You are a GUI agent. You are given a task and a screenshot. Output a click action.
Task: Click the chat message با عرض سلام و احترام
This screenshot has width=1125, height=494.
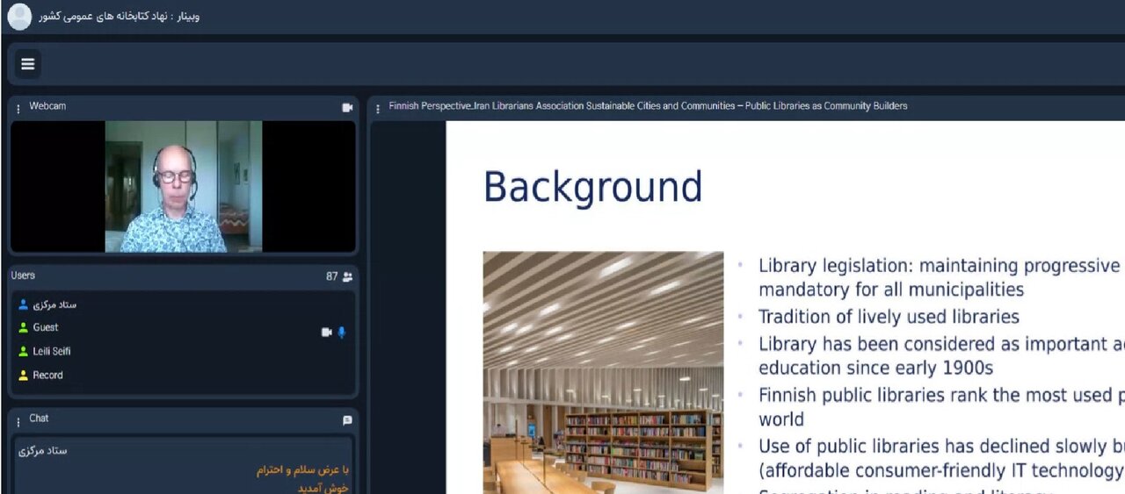pyautogui.click(x=302, y=469)
